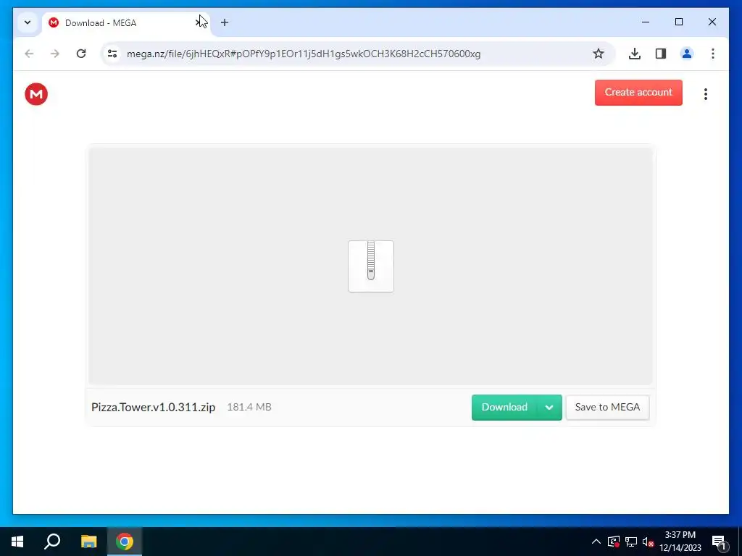
Task: Reload the MEGA download page
Action: coord(81,54)
